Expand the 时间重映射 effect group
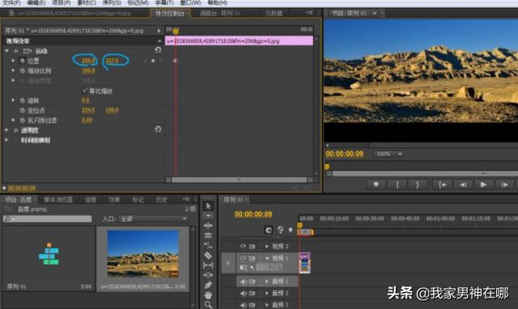Viewport: 518px width, 309px height. point(7,140)
